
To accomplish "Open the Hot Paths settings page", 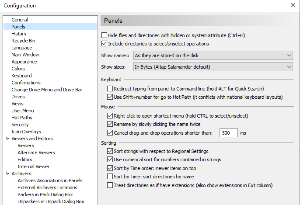I will 22,118.
